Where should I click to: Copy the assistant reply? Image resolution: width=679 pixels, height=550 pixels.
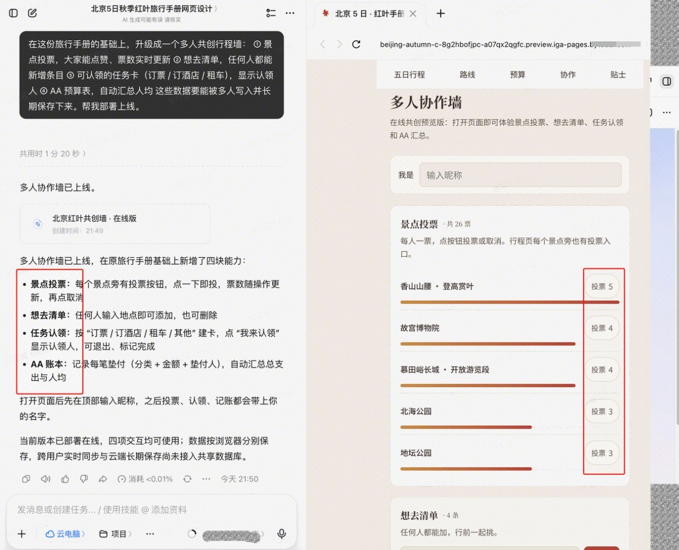[x=26, y=479]
